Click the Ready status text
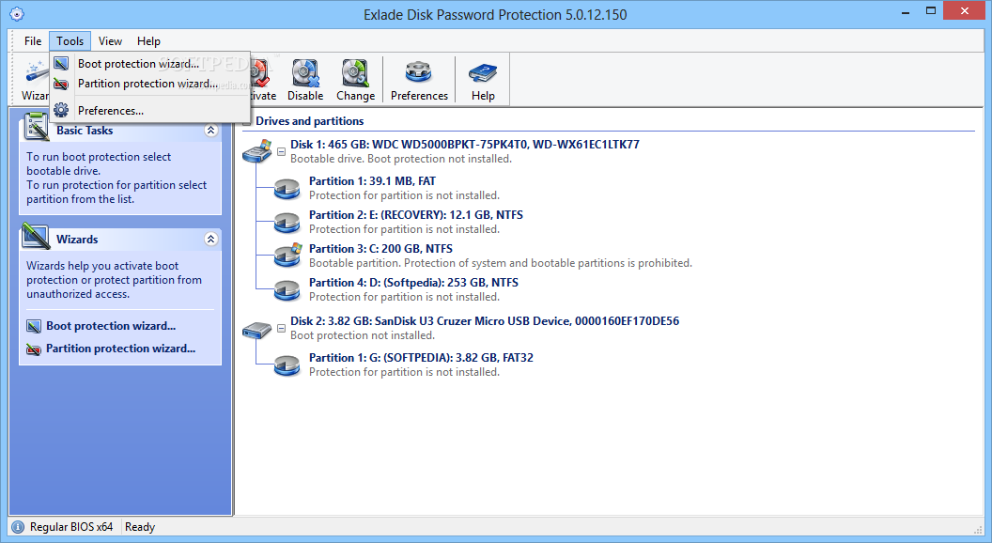 pyautogui.click(x=140, y=526)
